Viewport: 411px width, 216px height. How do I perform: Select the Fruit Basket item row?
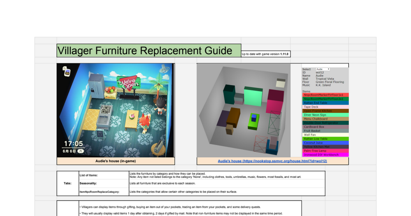pyautogui.click(x=325, y=131)
